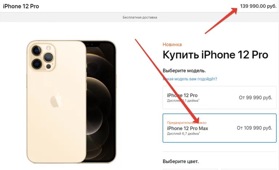Click the gold iPhone product image
Viewport: 279px width, 170px height.
click(x=71, y=102)
